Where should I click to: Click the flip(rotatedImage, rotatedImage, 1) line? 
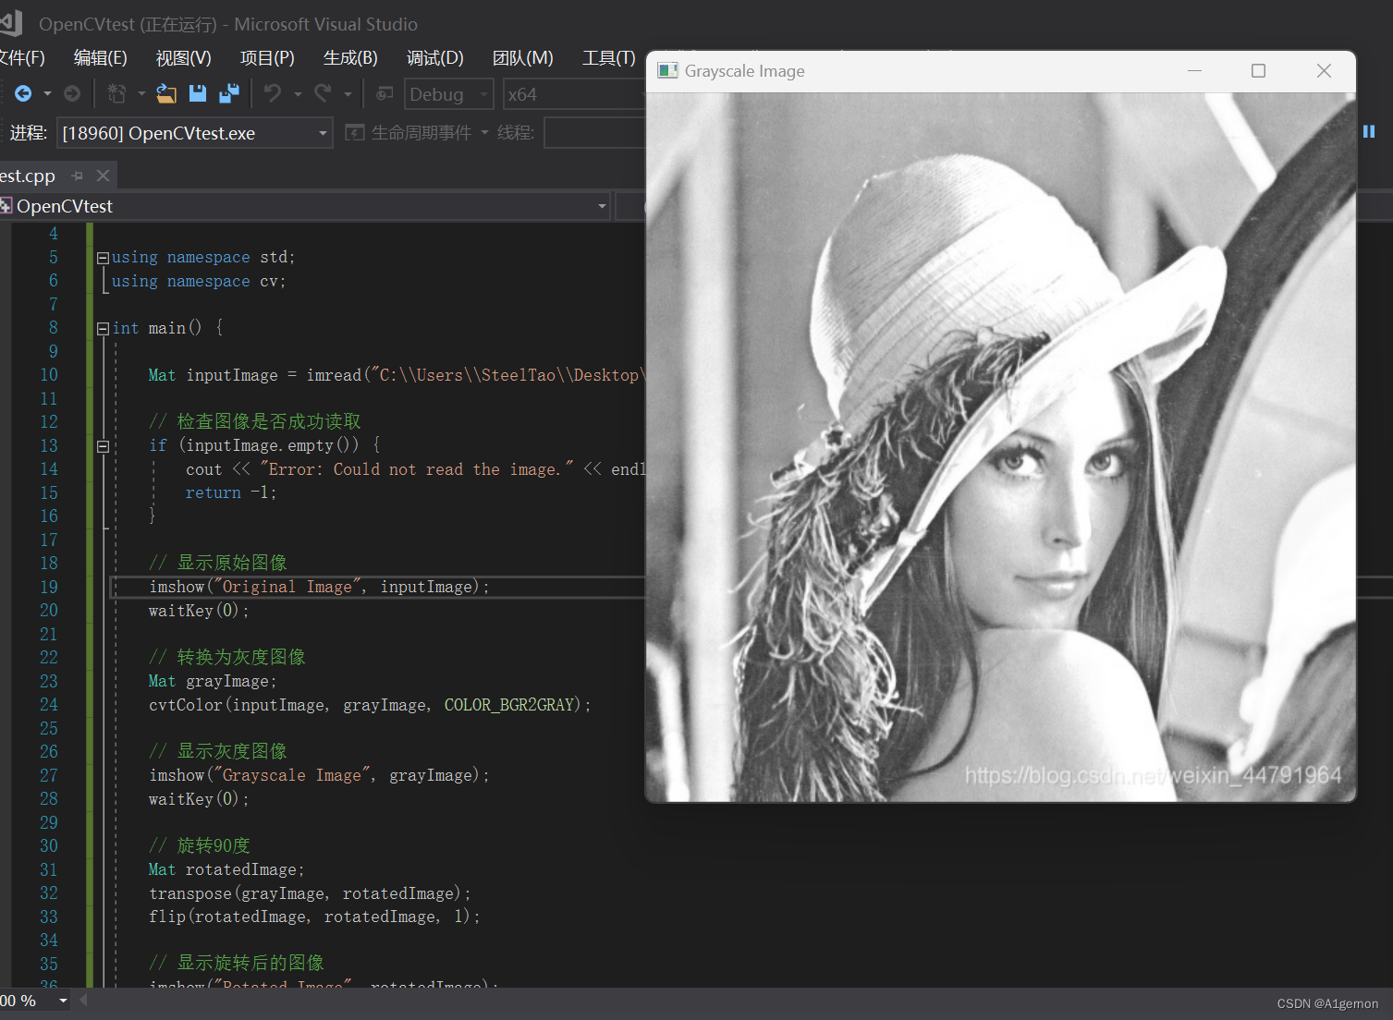(314, 917)
